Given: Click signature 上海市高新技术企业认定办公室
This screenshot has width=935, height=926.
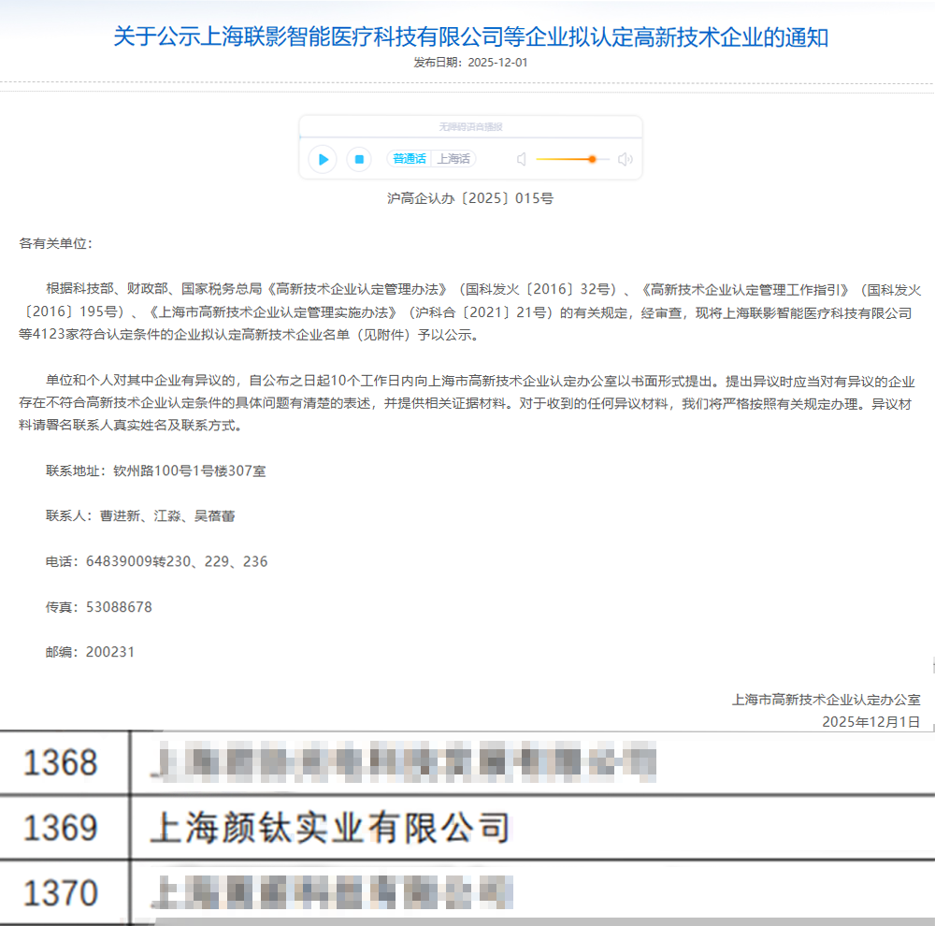Looking at the screenshot, I should [826, 700].
